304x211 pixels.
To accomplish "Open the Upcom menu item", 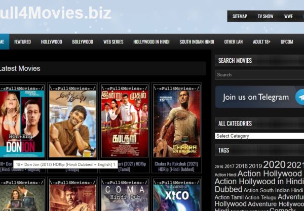I will 287,42.
